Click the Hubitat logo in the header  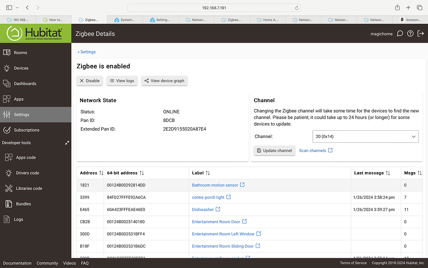(x=35, y=33)
